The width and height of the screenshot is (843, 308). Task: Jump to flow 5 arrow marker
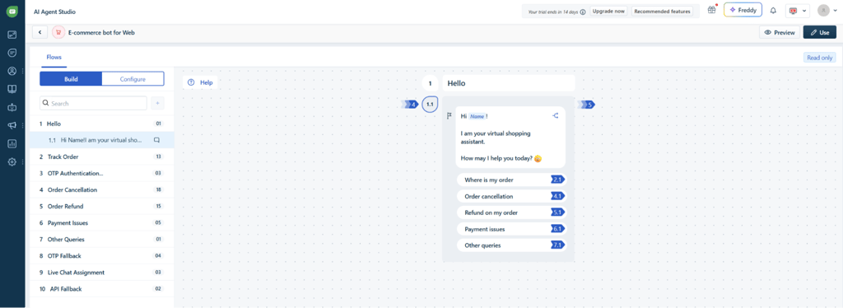[586, 105]
